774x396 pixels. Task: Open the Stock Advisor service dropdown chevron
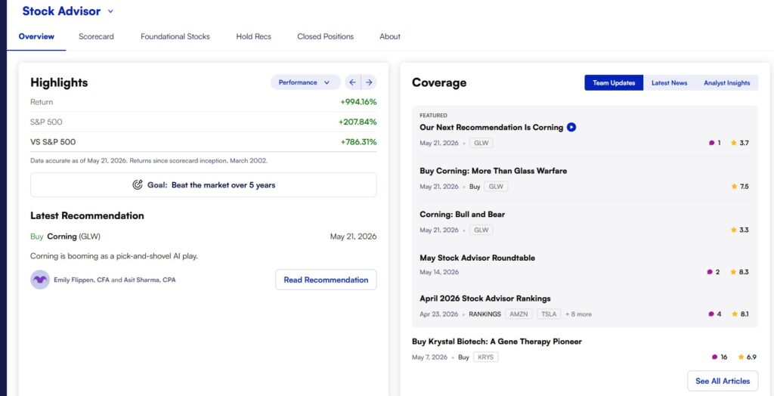tap(110, 11)
